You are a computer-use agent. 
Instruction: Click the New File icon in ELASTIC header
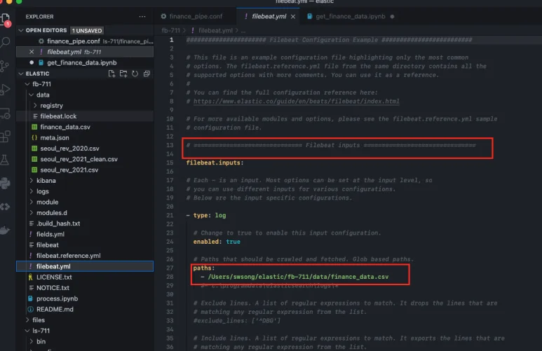[x=111, y=74]
